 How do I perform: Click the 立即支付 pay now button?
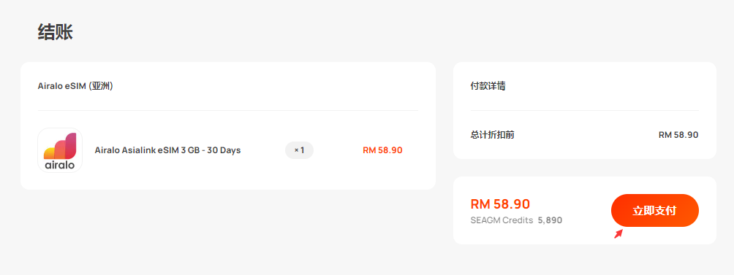654,211
